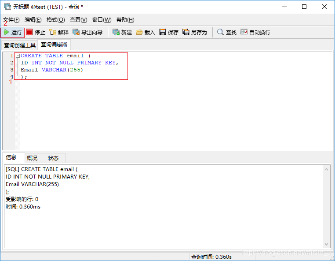This screenshot has width=335, height=261.
Task: Collapse the CREATE TABLE code fold marker
Action: click(x=18, y=56)
